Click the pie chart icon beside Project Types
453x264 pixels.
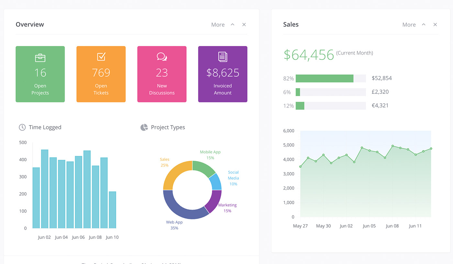coord(144,127)
